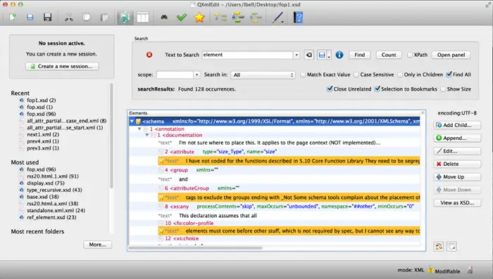Collapse the schema root node
This screenshot has width=493, height=279.
tap(132, 121)
